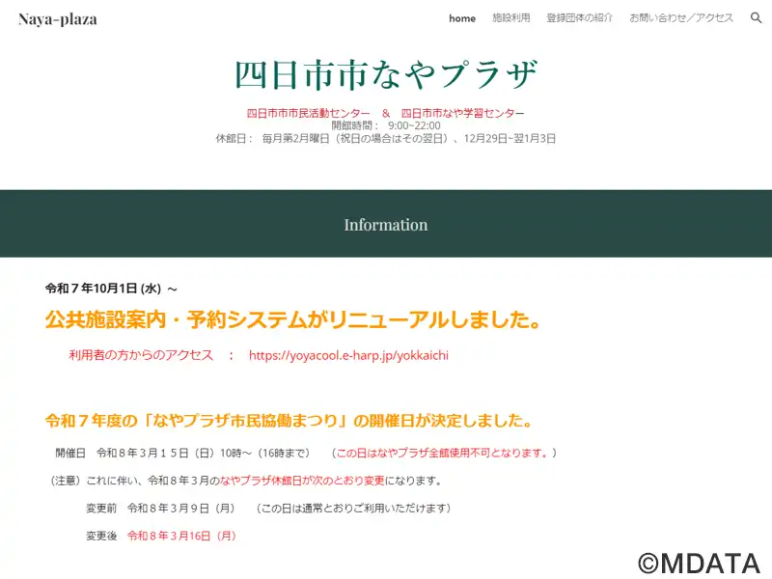This screenshot has width=772, height=579.
Task: Click the ©MDATA watermark
Action: pos(699,563)
